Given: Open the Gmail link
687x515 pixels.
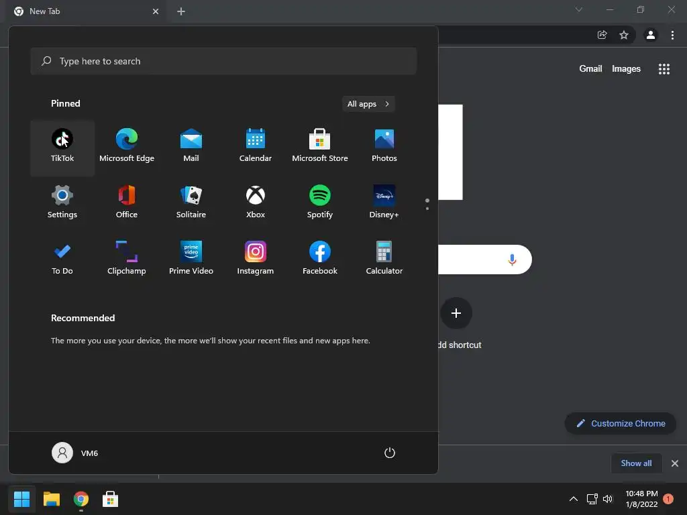Looking at the screenshot, I should click(x=590, y=69).
